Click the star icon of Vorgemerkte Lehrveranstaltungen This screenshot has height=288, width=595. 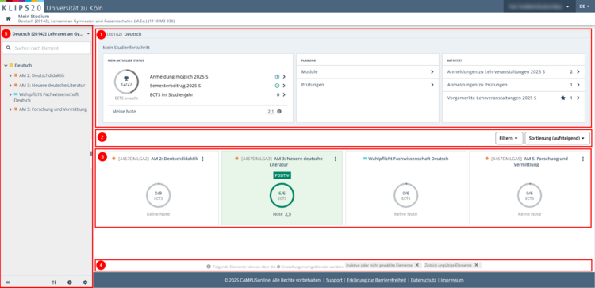point(563,98)
